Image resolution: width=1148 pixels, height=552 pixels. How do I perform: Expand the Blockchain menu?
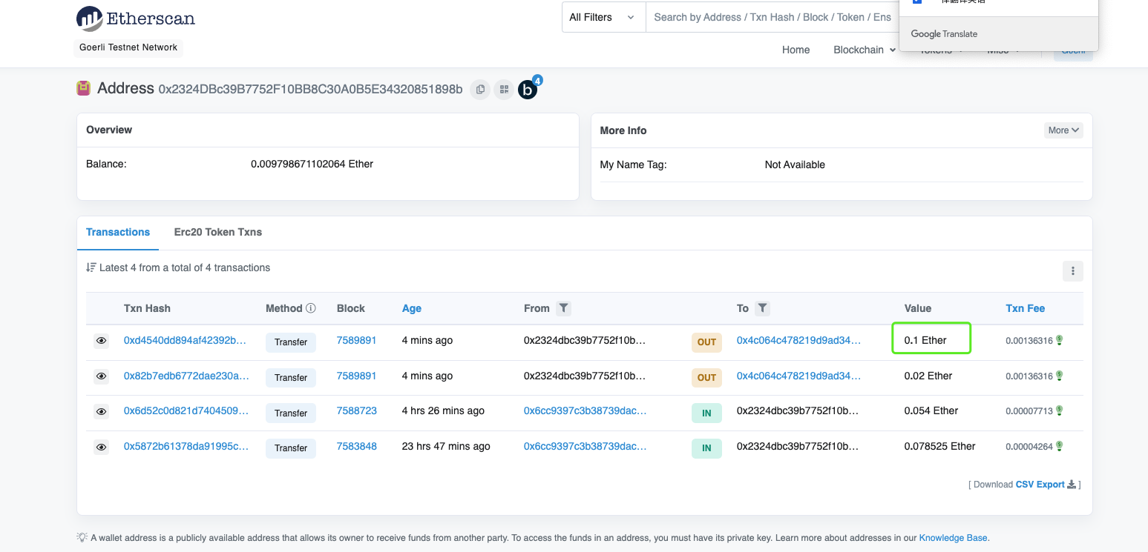click(865, 50)
